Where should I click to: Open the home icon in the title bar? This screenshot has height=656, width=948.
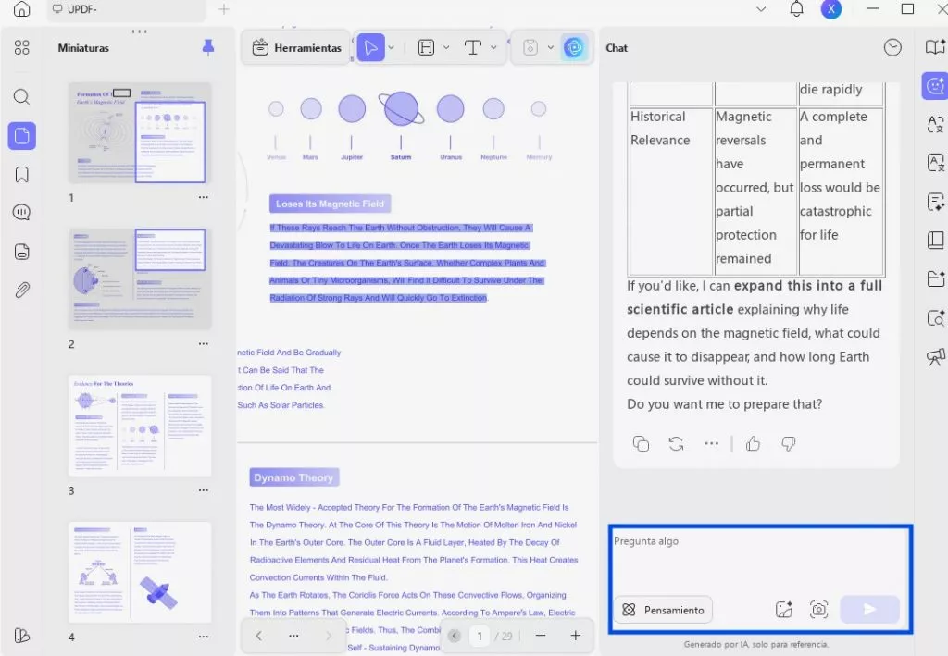22,9
